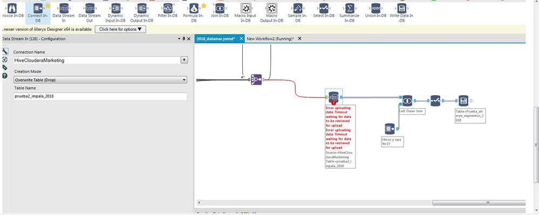This screenshot has height=215, width=539.
Task: Select the Connect In-DB tool
Action: tap(38, 12)
